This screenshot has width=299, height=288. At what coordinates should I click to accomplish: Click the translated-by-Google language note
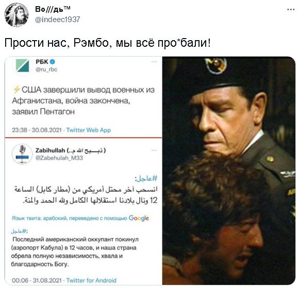point(80,218)
